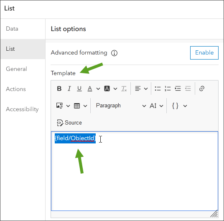224x221 pixels.
Task: Click the {field/ObjectId} text in editor
Action: pos(75,138)
